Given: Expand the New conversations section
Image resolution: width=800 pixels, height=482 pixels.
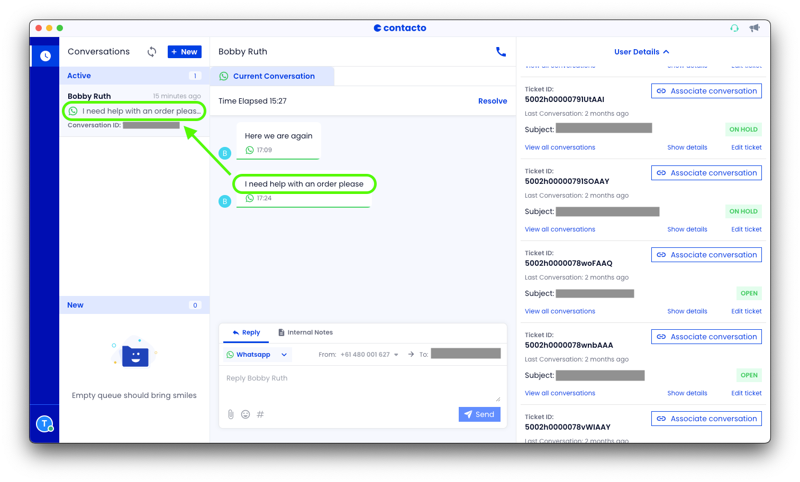Looking at the screenshot, I should (134, 305).
